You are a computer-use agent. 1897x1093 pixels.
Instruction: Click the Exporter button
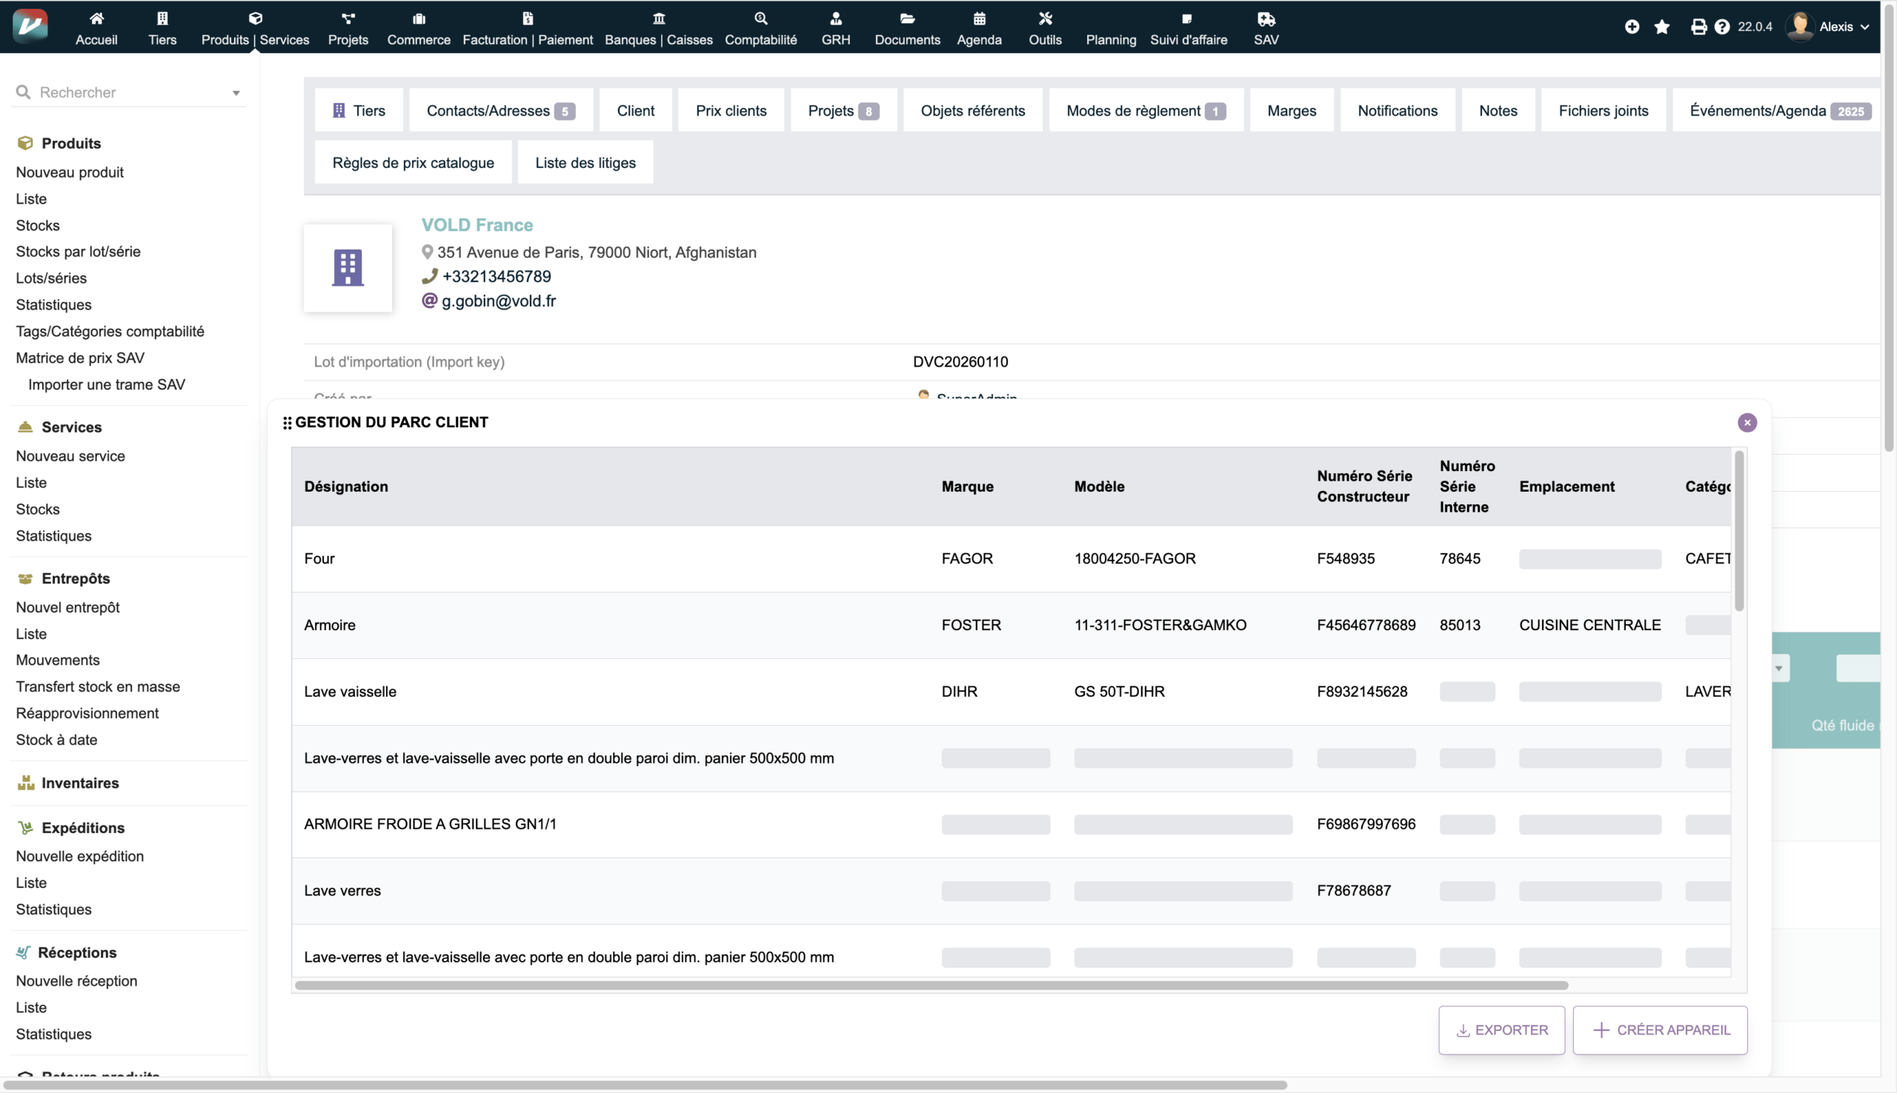[x=1501, y=1030]
